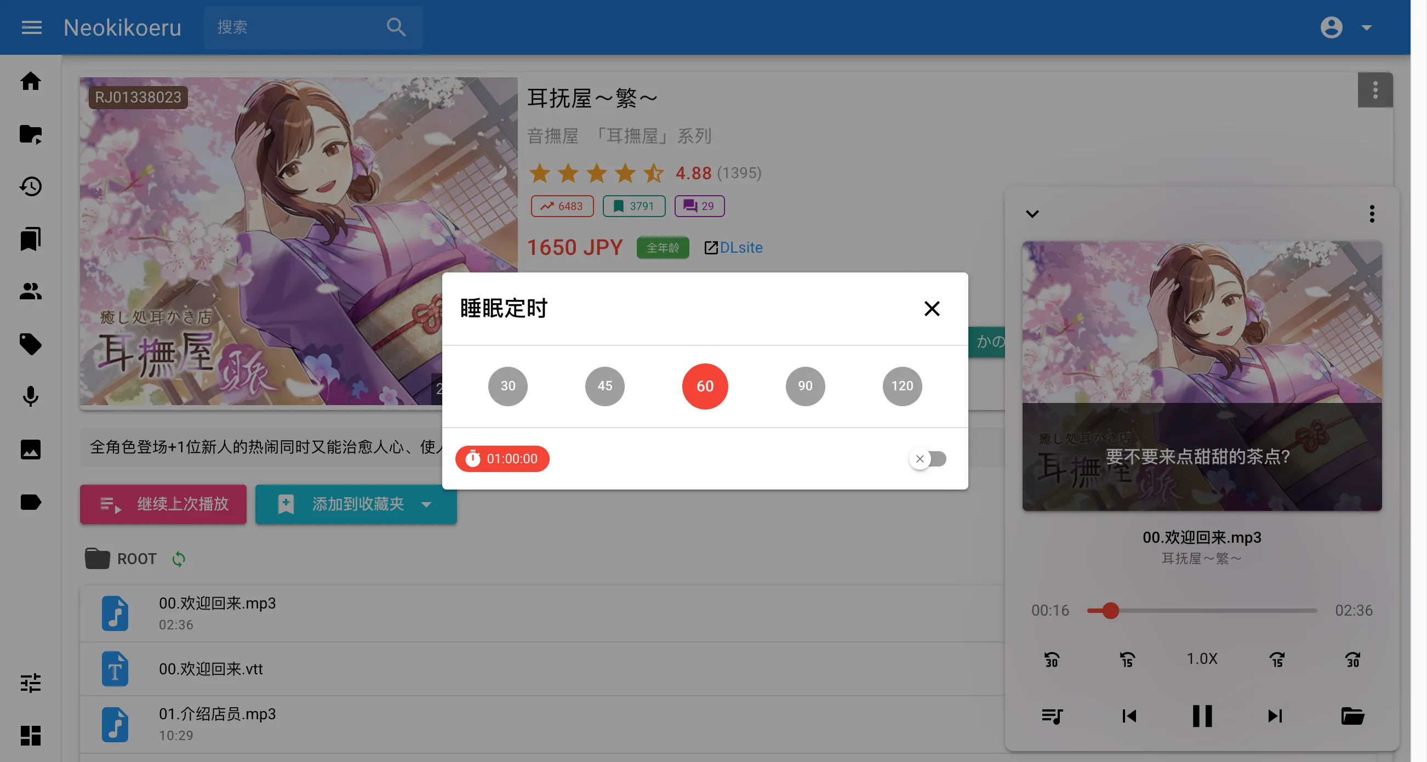Select 90 minute sleep timer
The width and height of the screenshot is (1427, 762).
click(806, 386)
